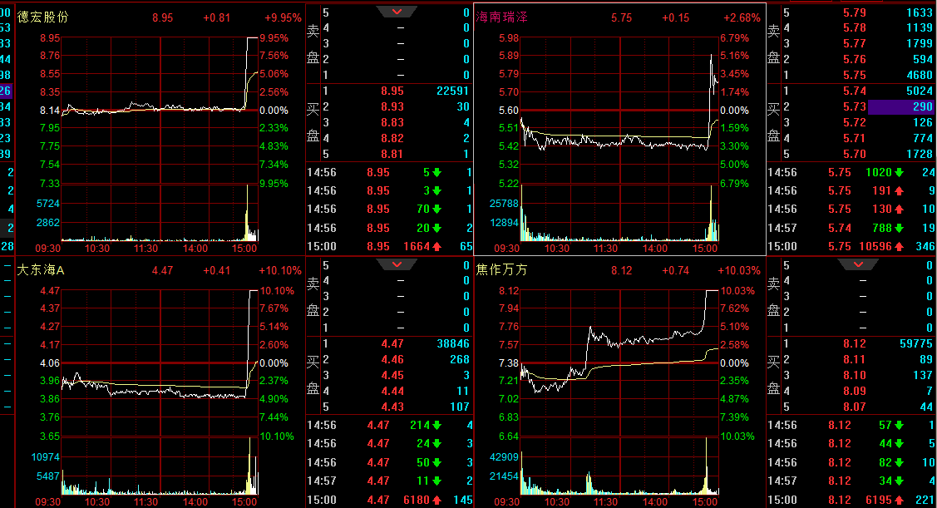
Task: Click the 8.11 buy-two price for 焦作万方
Action: coord(855,359)
